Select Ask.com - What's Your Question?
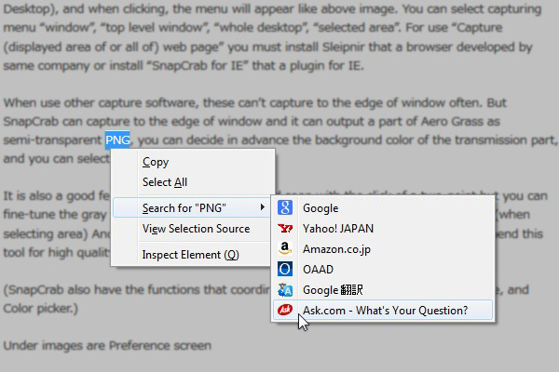Viewport: 559px width, 372px height. coord(383,310)
